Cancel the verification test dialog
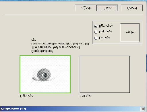This screenshot has width=147, height=112. [x=132, y=8]
